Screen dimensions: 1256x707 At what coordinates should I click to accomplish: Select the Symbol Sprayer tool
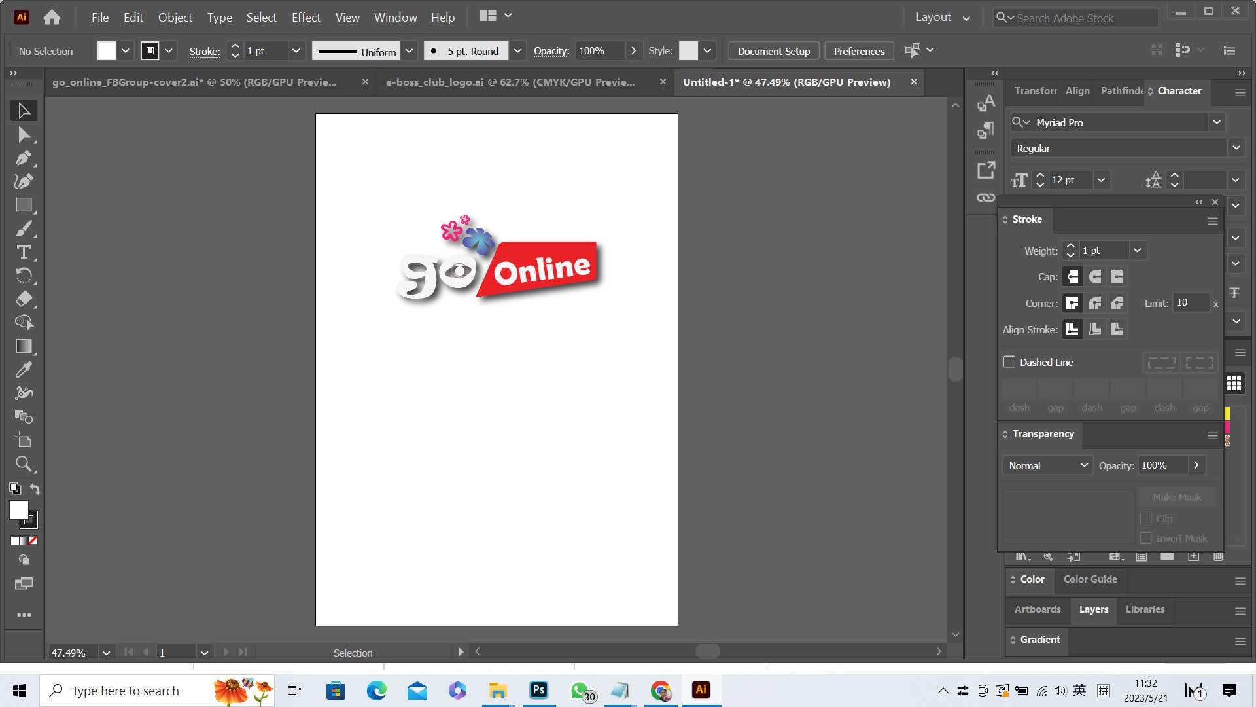tap(24, 393)
